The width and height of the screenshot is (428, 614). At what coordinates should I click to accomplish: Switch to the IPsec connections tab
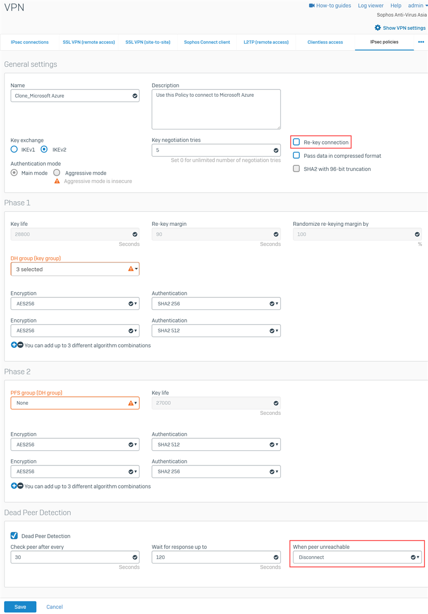point(30,42)
